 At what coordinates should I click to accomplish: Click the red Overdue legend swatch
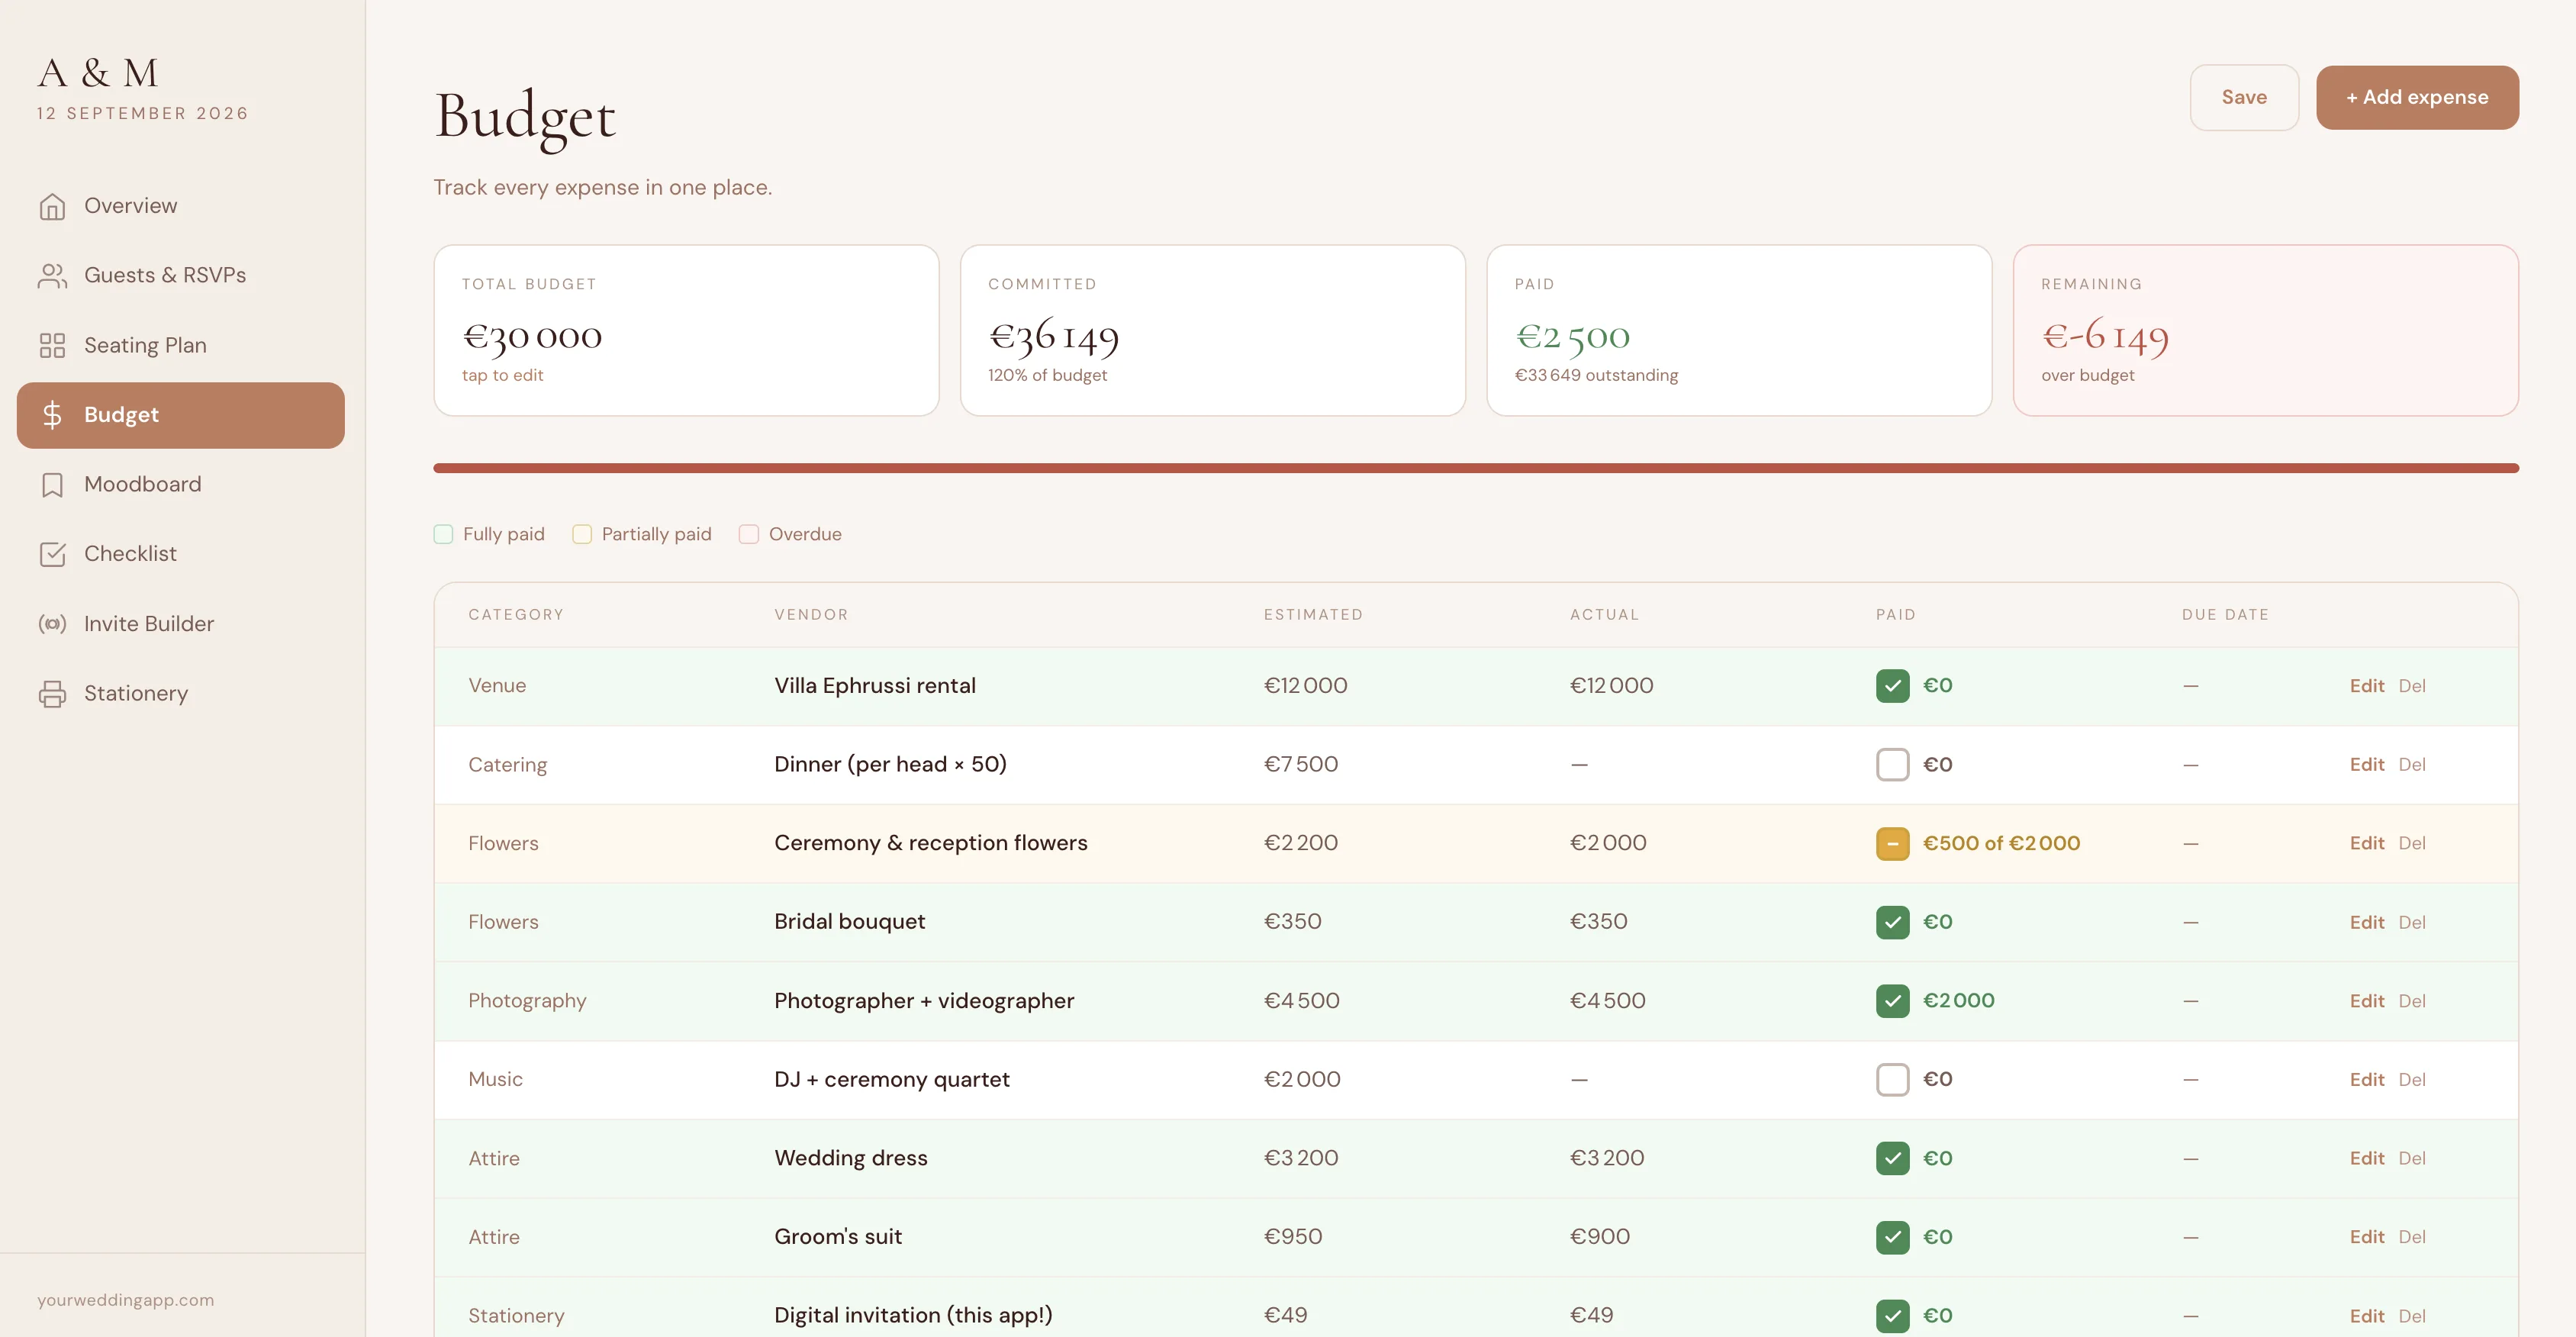[749, 534]
